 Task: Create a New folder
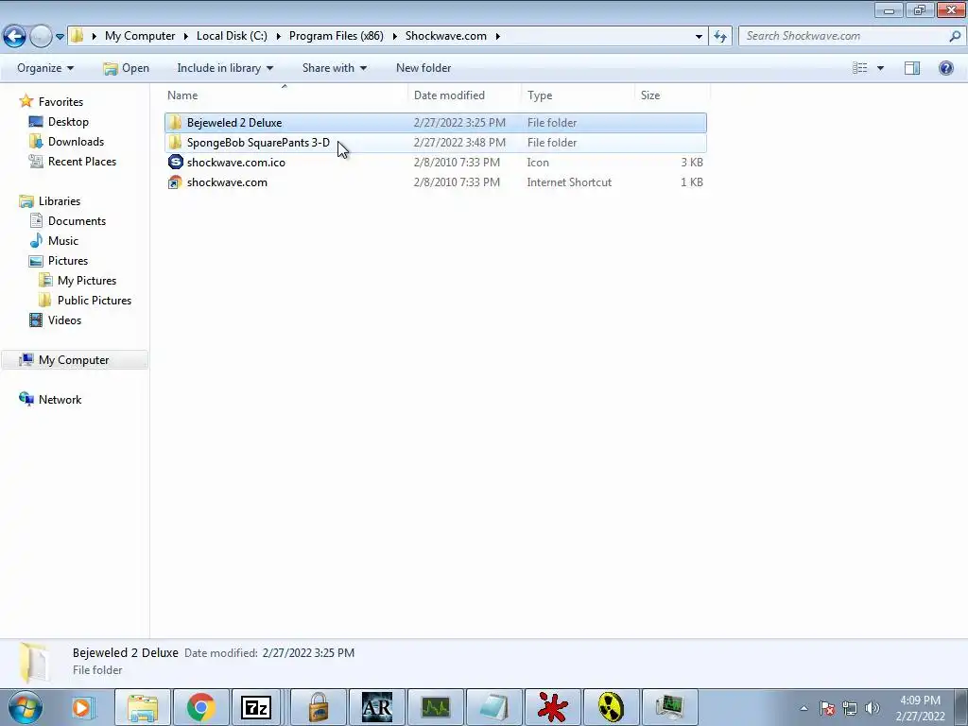pyautogui.click(x=423, y=68)
